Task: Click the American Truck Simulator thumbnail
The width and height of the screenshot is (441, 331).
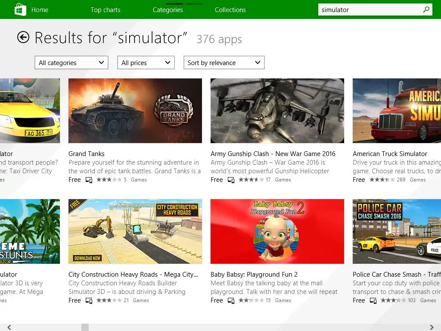Action: point(397,111)
